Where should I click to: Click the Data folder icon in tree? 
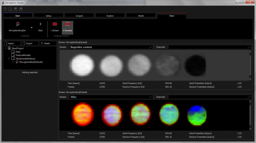tap(13, 52)
